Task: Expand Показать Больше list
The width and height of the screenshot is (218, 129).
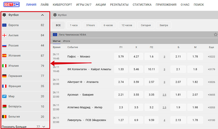Action: click(x=44, y=127)
